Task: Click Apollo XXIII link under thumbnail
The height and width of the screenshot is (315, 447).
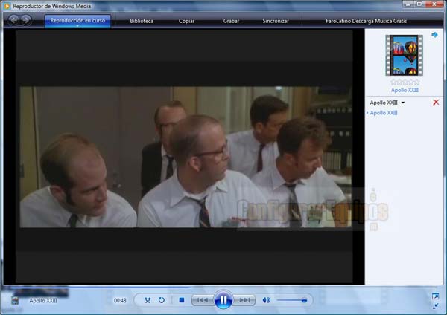Action: point(405,90)
